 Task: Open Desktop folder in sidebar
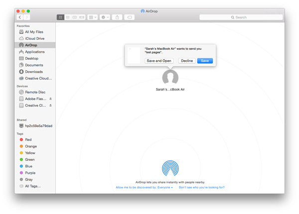35,58
